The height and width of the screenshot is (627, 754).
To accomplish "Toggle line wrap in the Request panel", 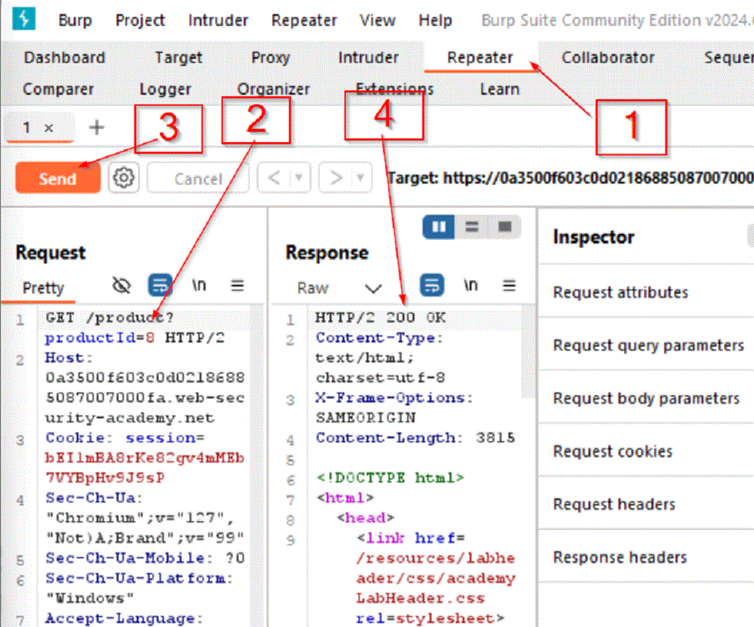I will tap(160, 286).
